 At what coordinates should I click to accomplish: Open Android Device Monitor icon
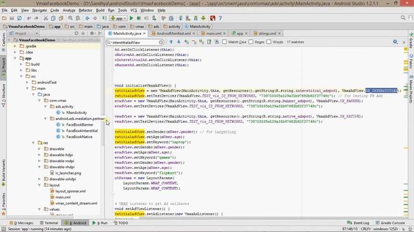[203, 18]
